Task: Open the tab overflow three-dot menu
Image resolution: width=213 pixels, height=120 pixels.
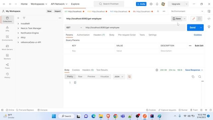Action: (164, 11)
